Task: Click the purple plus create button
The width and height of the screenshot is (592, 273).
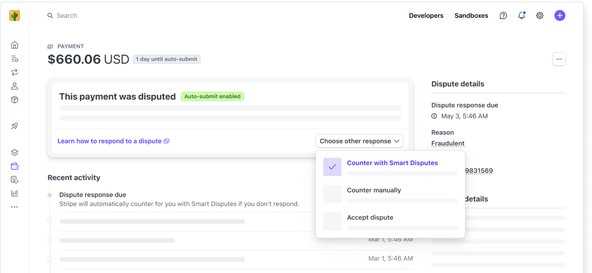Action: point(559,15)
